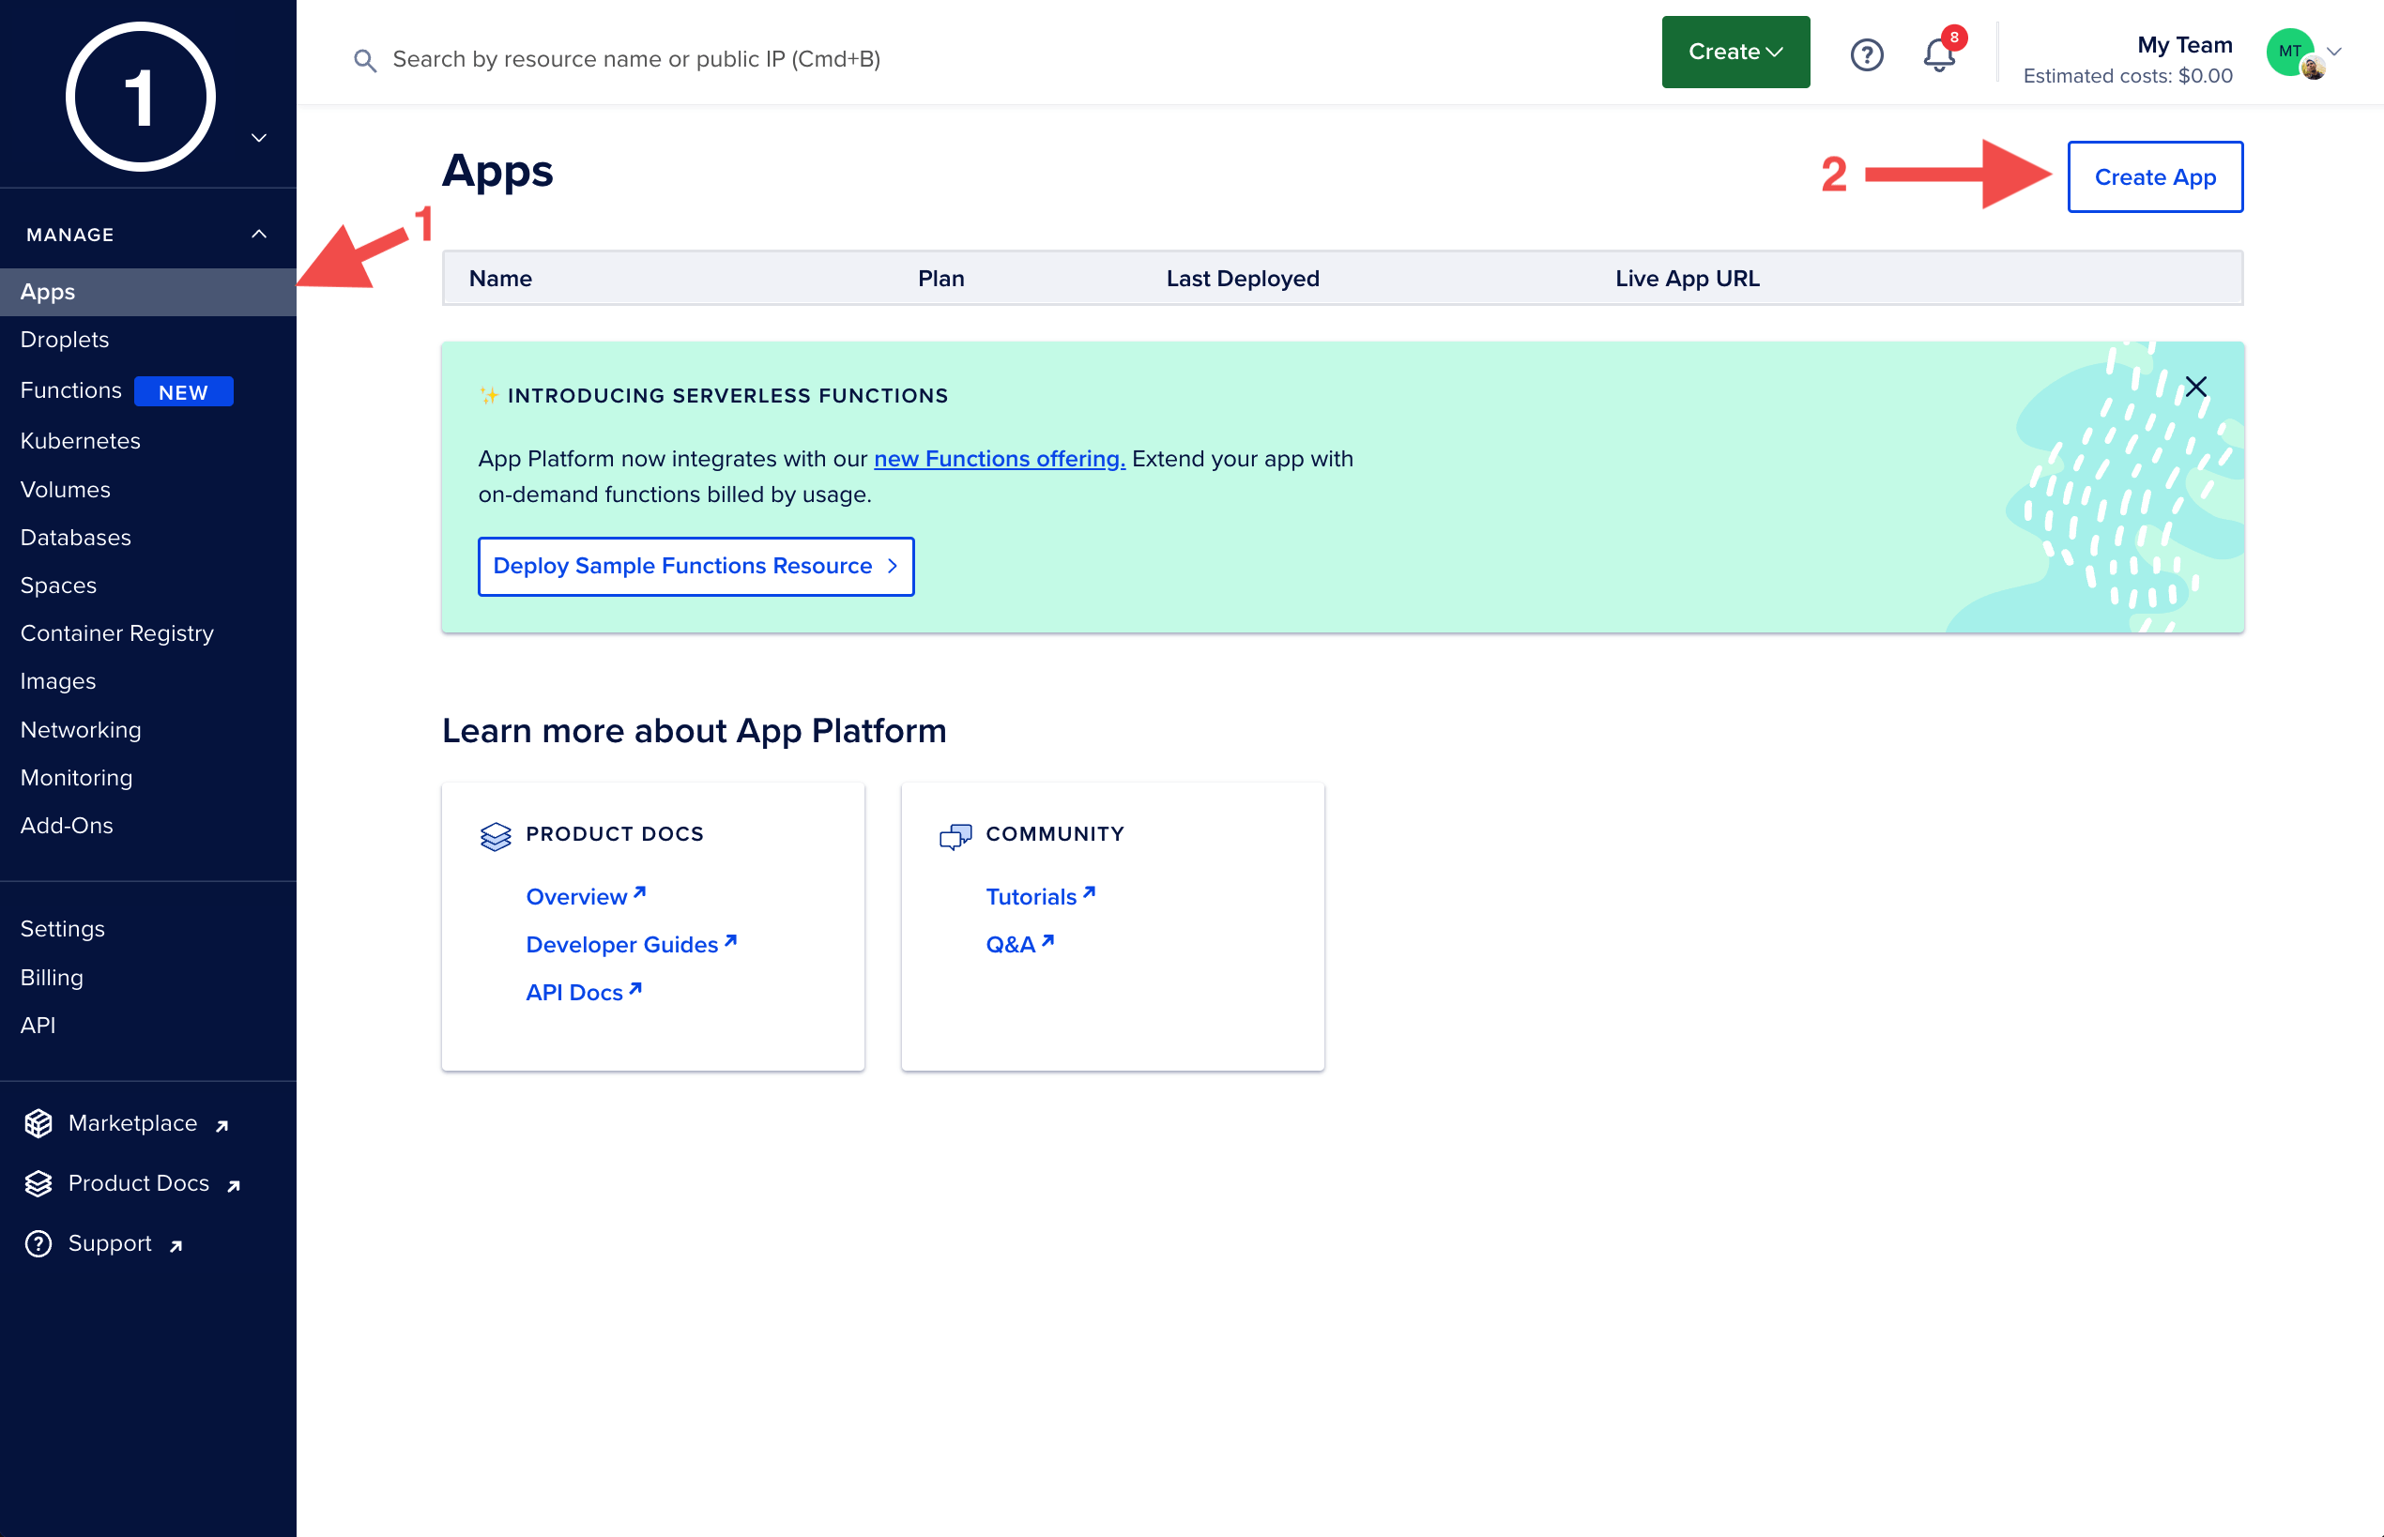Click the red notification count badge

pos(1954,37)
